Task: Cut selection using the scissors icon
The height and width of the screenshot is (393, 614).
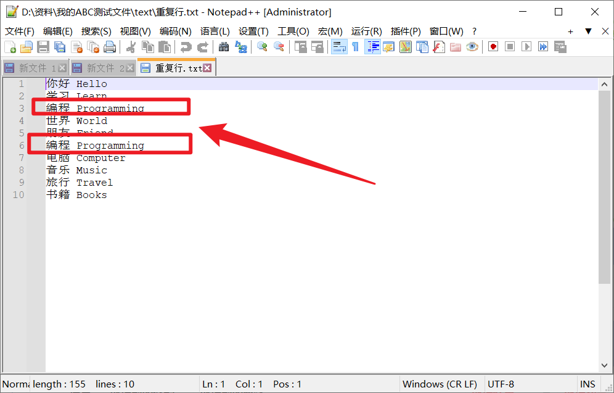Action: click(131, 47)
